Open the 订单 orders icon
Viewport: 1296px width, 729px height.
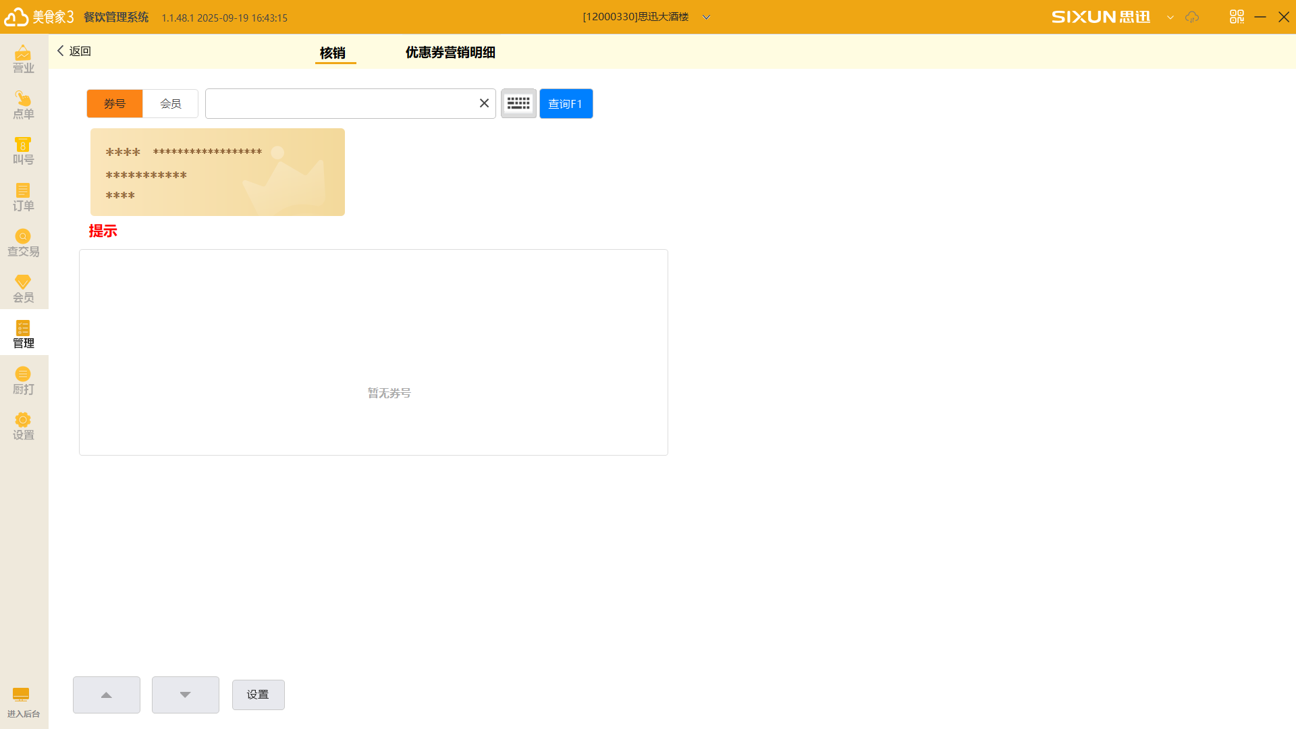pyautogui.click(x=24, y=196)
